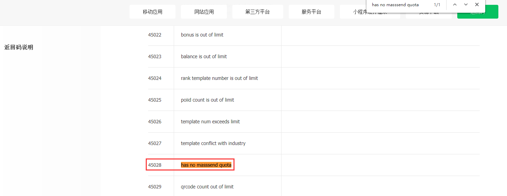Screen dimensions: 507x196
Task: Click the 返回码说明 sidebar heading
Action: (19, 47)
